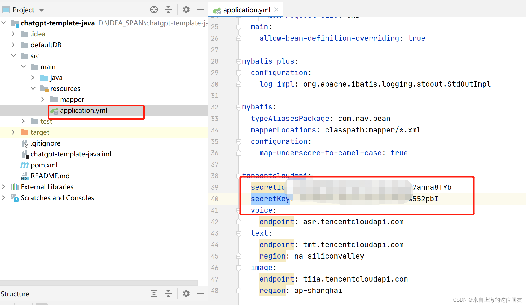Hide the Structure tool window
The image size is (526, 305).
point(200,294)
